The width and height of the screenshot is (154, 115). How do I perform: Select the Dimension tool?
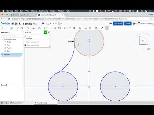[102, 28]
